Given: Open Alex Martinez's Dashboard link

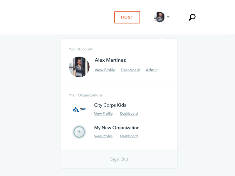Looking at the screenshot, I should [x=130, y=70].
